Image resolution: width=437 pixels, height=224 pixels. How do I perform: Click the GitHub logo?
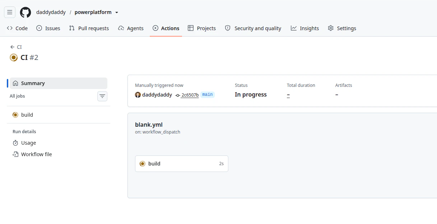tap(25, 12)
